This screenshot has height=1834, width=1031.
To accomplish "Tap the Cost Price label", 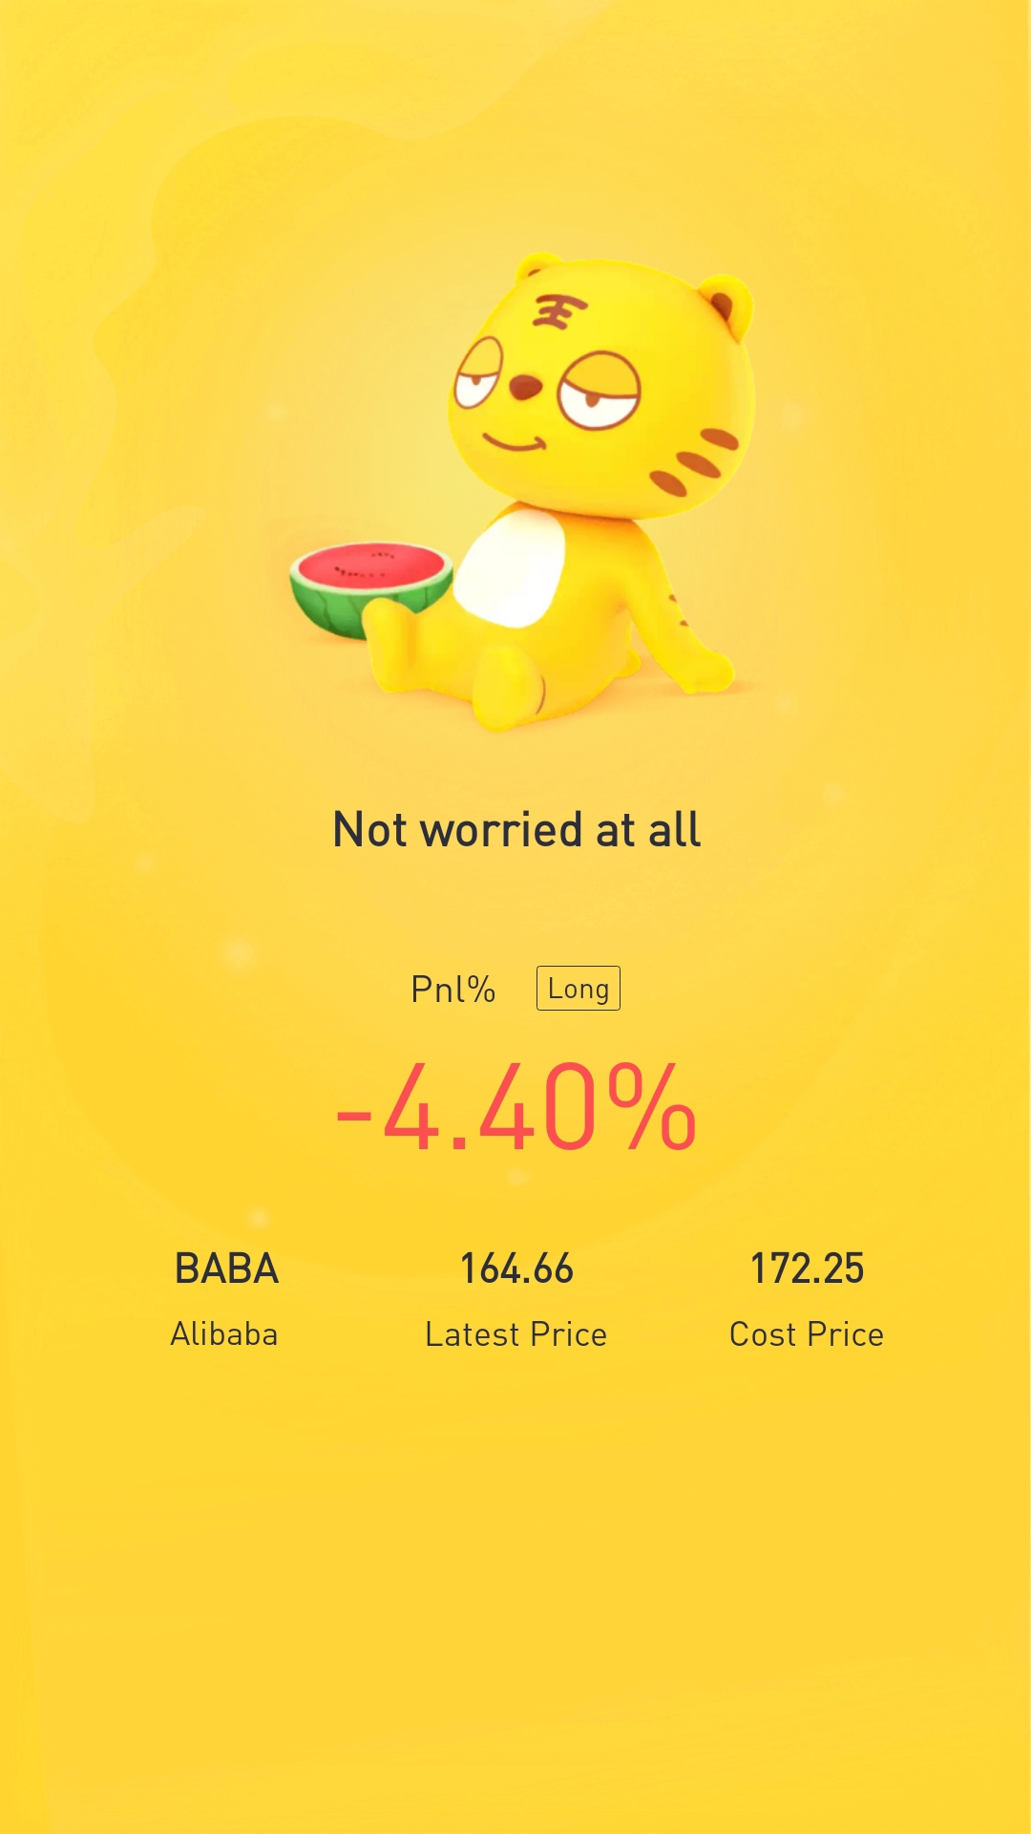I will (x=807, y=1334).
